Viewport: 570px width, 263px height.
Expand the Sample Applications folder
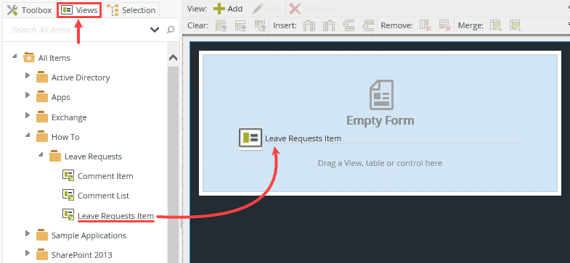click(x=28, y=233)
